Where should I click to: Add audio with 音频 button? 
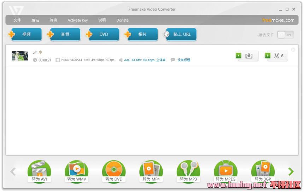tap(64, 34)
